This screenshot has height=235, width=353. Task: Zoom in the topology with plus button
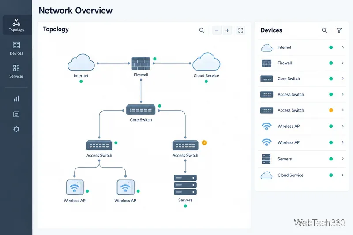click(227, 30)
